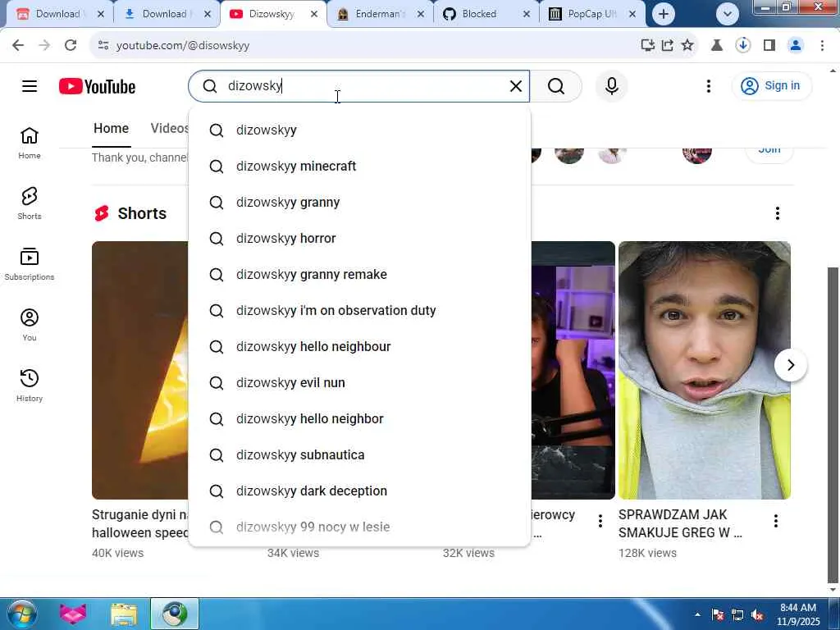The height and width of the screenshot is (630, 840).
Task: Open the YouTube hamburger guide menu
Action: [x=30, y=85]
